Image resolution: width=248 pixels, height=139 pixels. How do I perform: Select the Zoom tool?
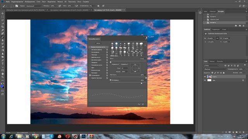(3, 77)
